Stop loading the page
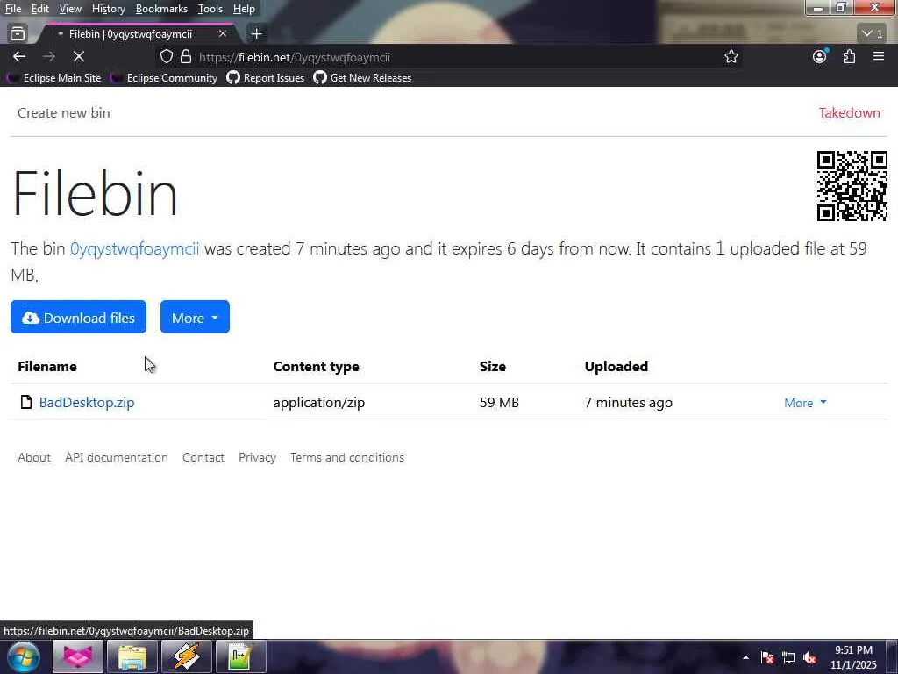 pyautogui.click(x=79, y=57)
